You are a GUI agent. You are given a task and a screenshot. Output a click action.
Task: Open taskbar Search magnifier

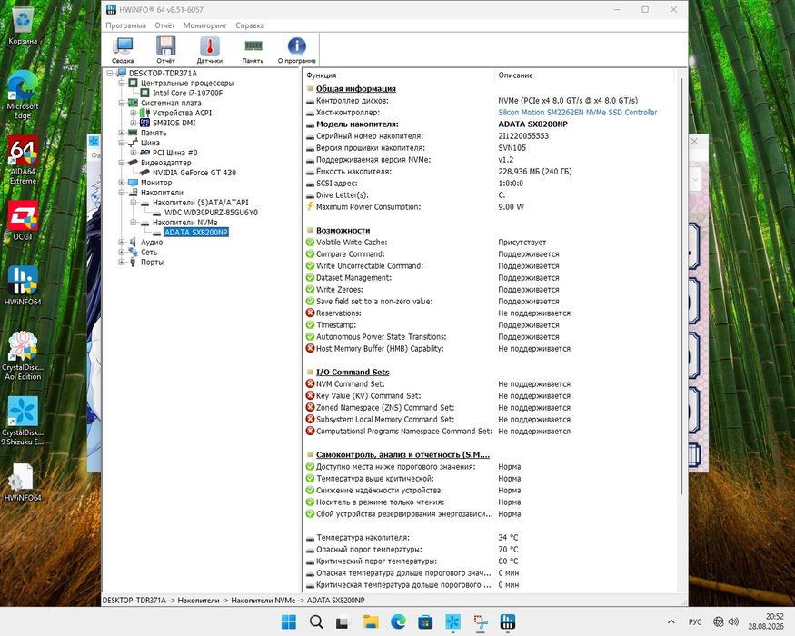point(316,621)
